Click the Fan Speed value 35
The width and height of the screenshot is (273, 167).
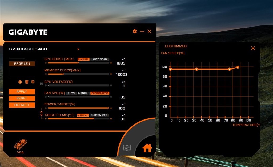click(123, 97)
